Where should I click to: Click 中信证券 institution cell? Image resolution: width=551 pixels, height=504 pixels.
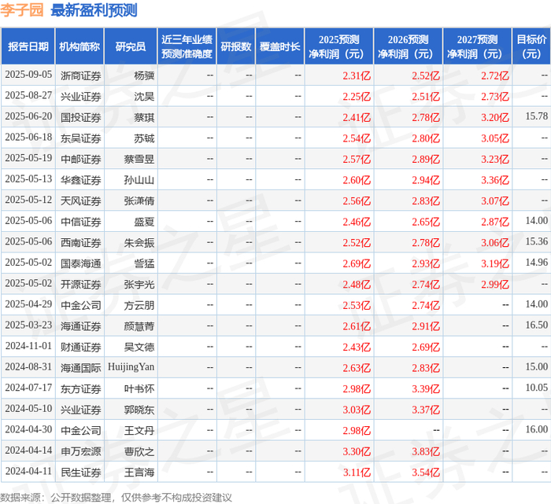(81, 222)
